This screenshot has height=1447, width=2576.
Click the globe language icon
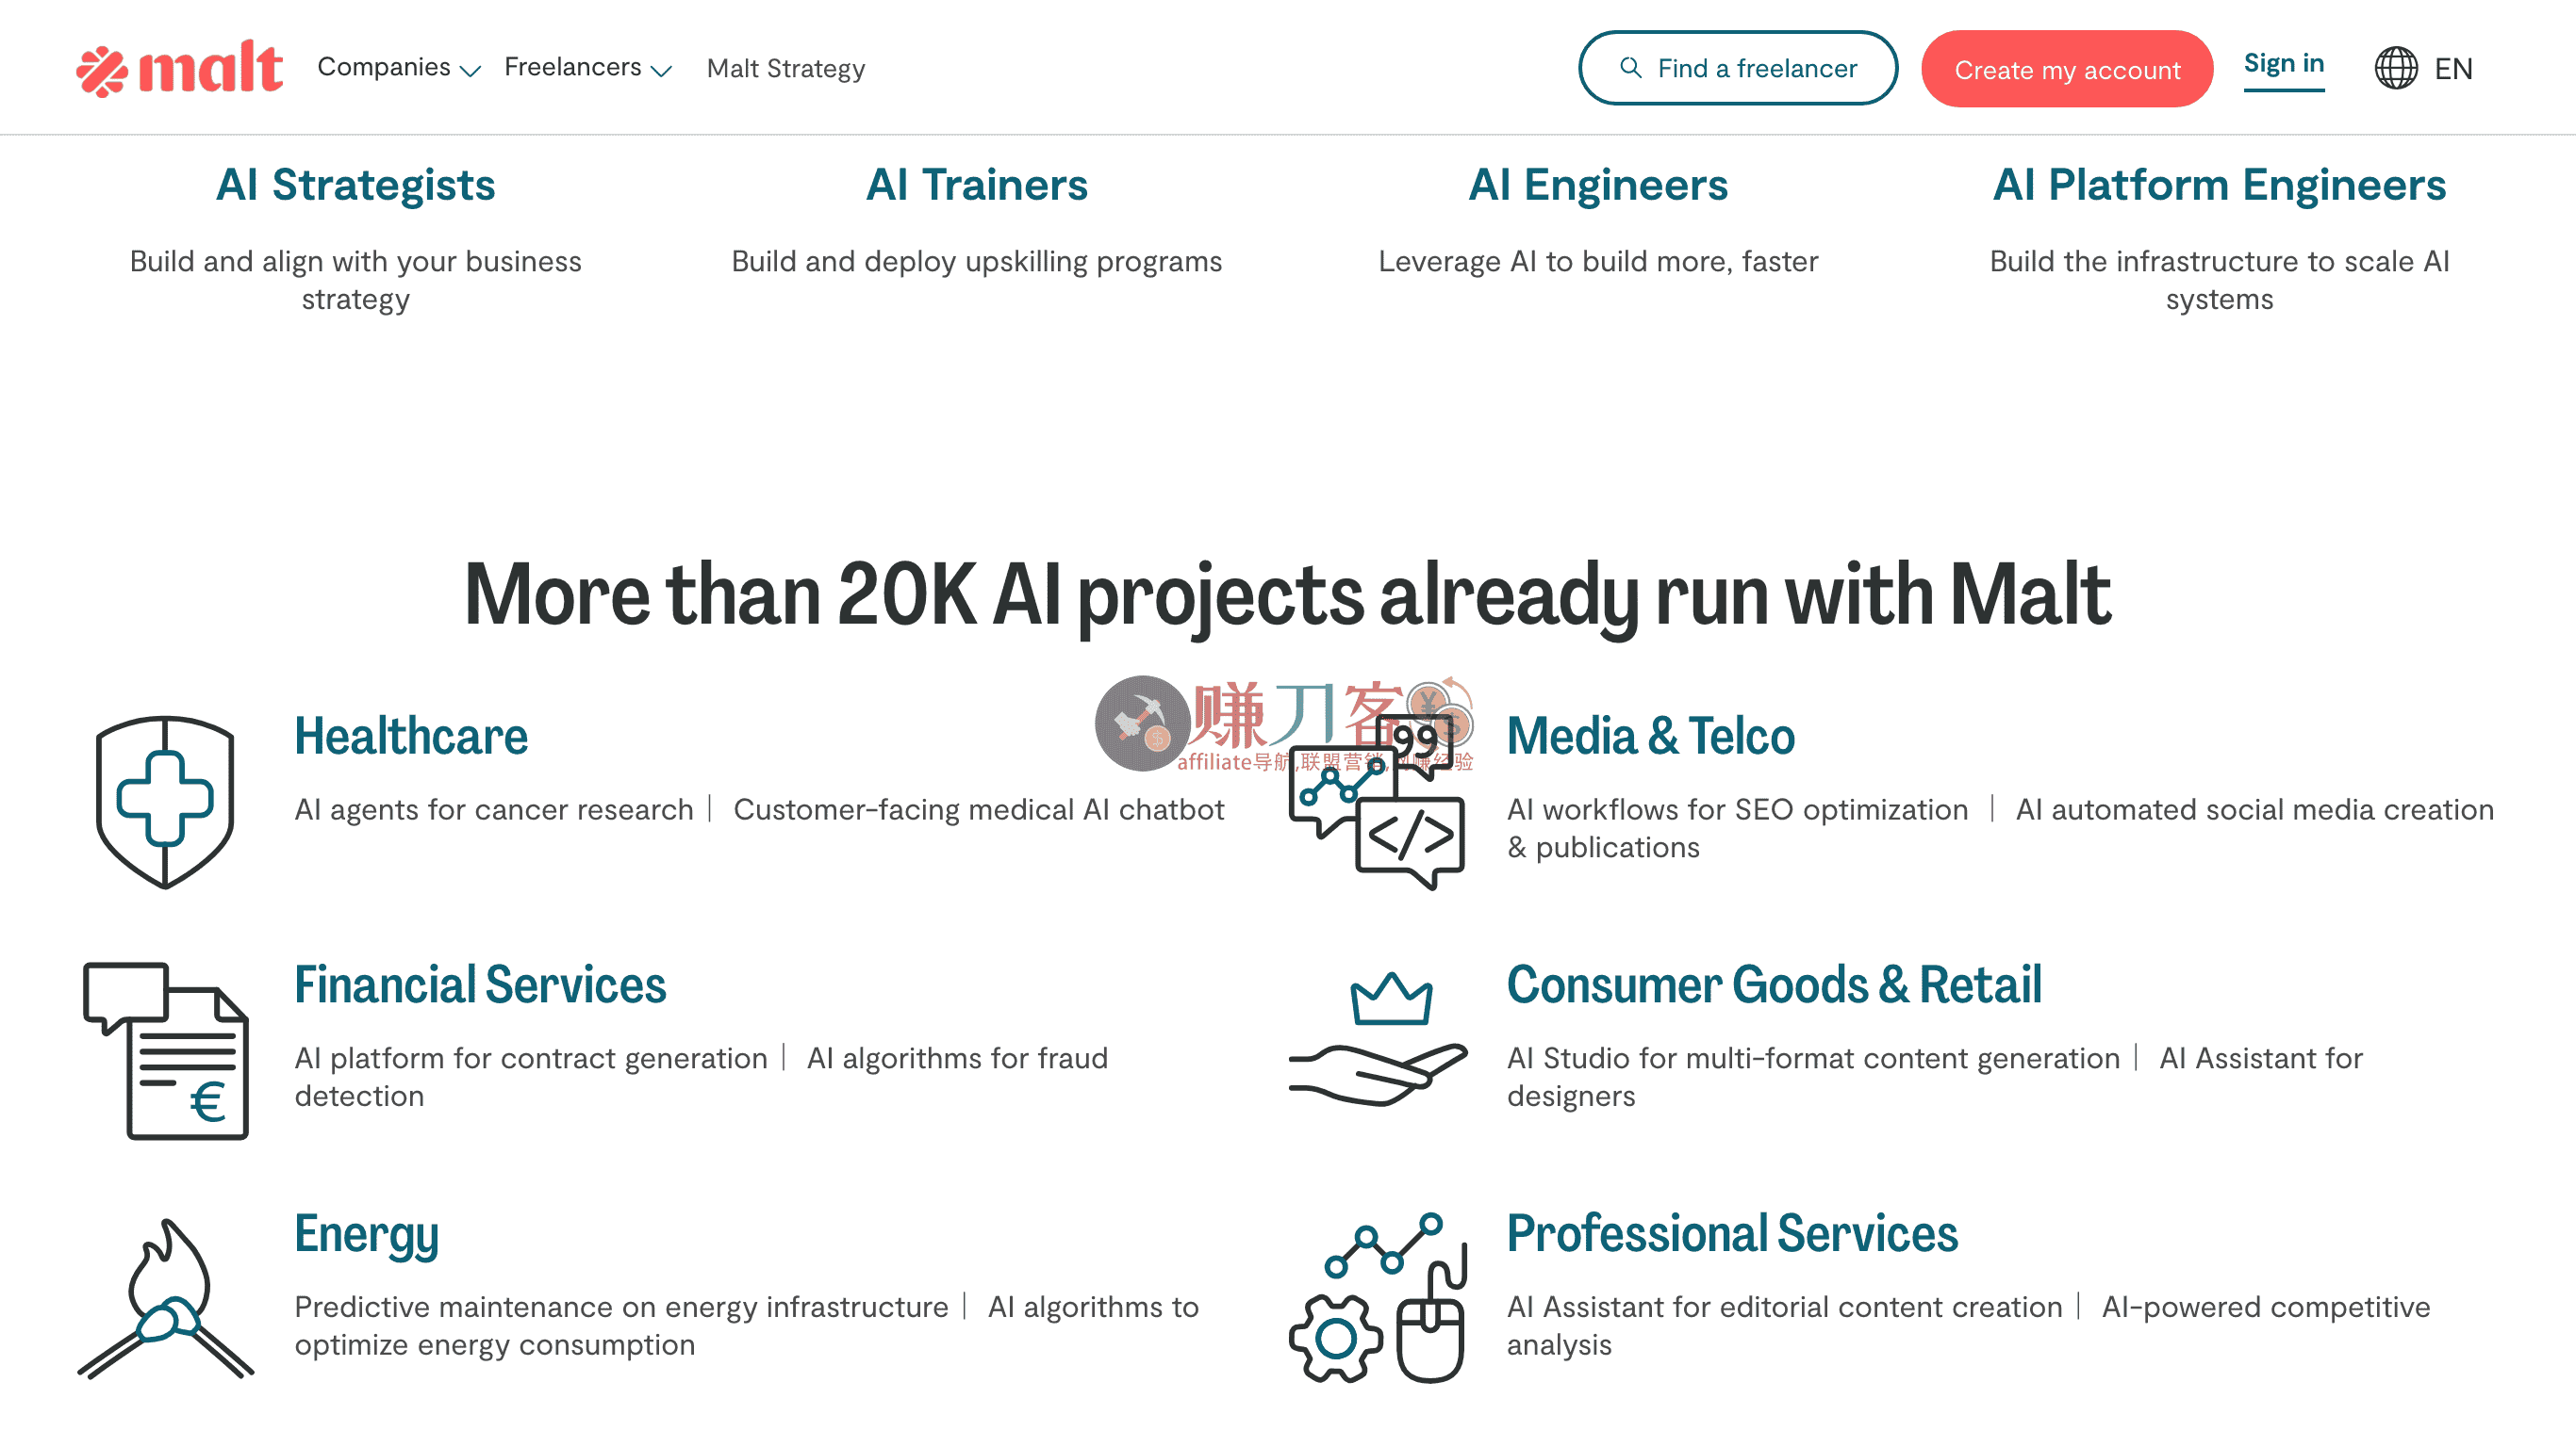point(2396,68)
